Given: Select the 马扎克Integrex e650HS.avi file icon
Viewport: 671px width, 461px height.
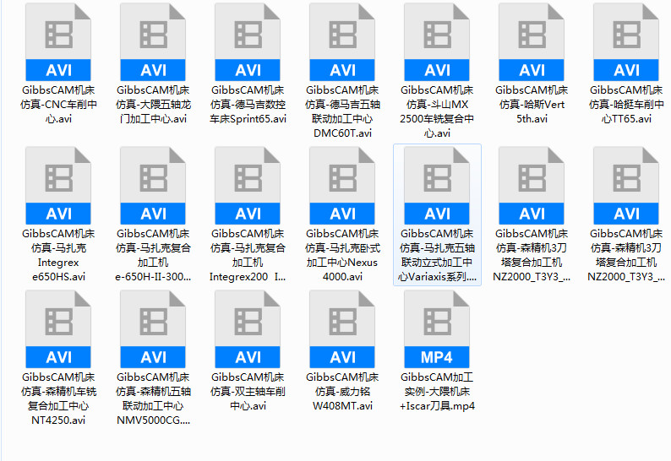Looking at the screenshot, I should [58, 186].
